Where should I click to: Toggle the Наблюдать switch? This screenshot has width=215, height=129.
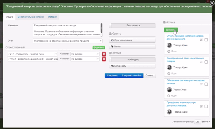pyautogui.click(x=132, y=60)
